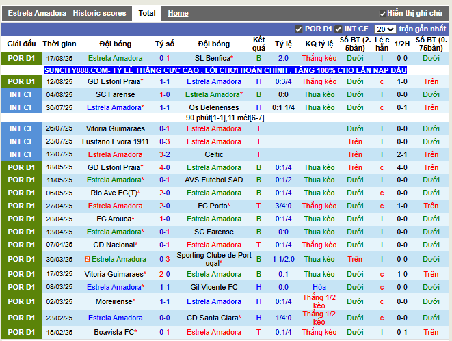Click the 3/4:0 odds in FC Porto row
452x341 pixels.
283,206
